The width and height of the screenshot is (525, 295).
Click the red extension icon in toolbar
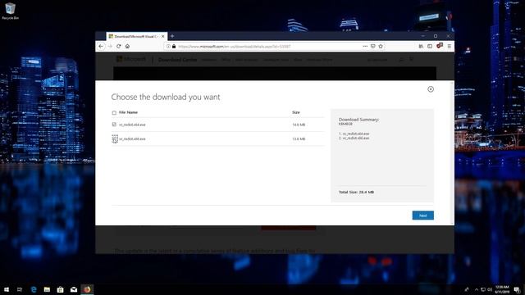click(440, 46)
